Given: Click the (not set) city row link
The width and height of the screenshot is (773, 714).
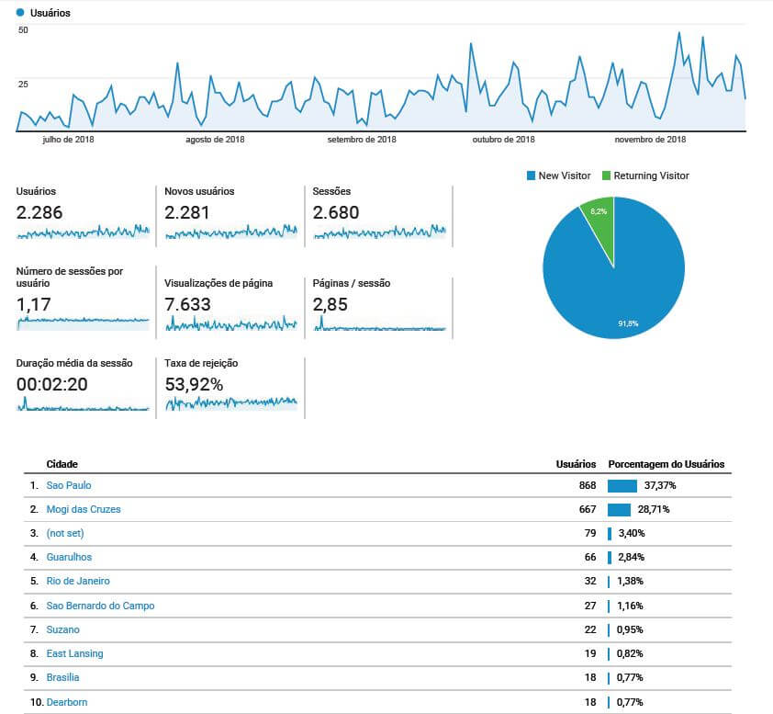Looking at the screenshot, I should (x=66, y=533).
